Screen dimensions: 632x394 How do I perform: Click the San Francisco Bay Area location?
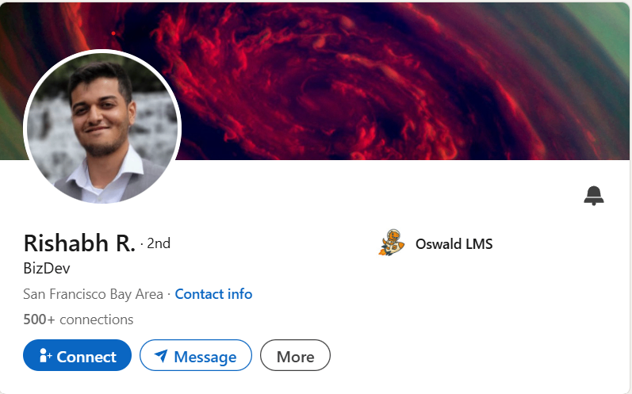93,294
